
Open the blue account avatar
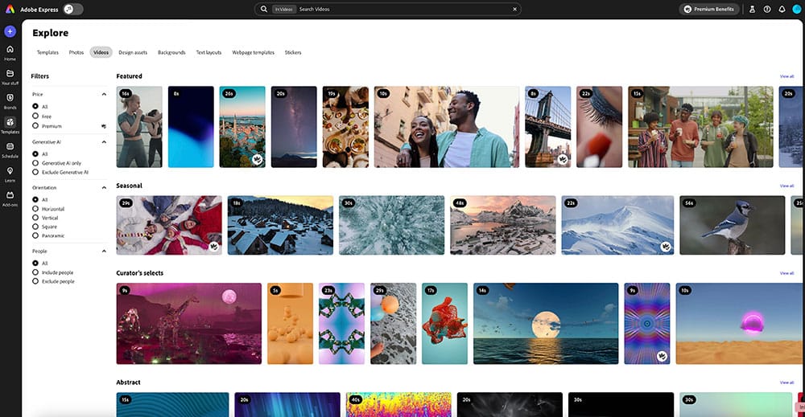pos(797,9)
